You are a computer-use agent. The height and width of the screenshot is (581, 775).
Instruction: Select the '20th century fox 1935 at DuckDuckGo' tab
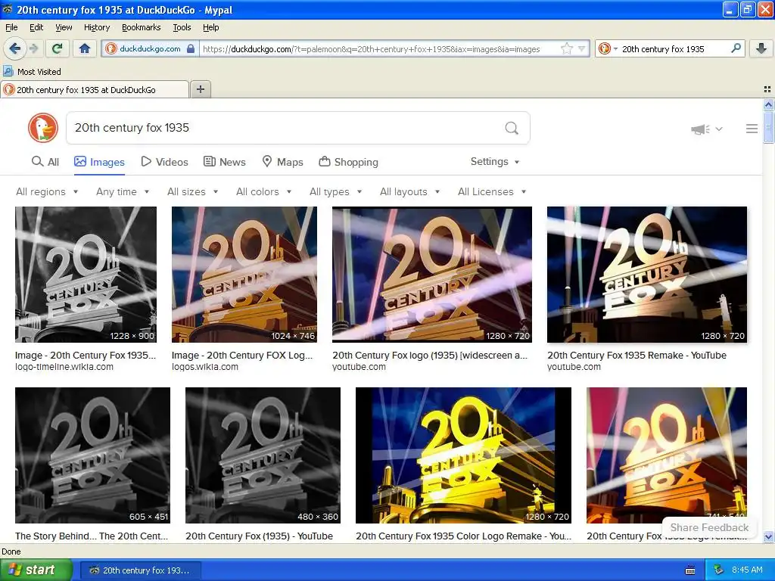pyautogui.click(x=95, y=89)
